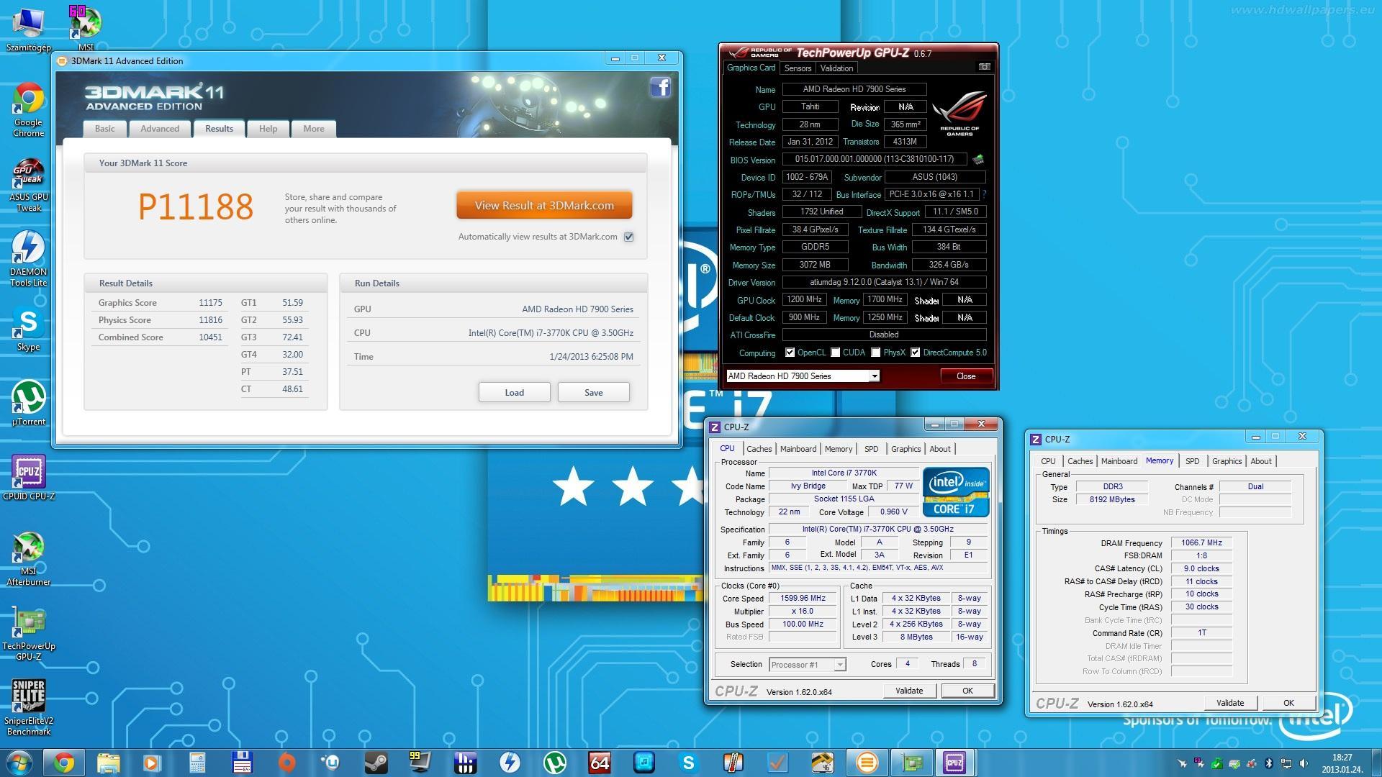Open the Mainboard tab in the left CPU-Z window
Viewport: 1382px width, 777px height.
tap(798, 449)
